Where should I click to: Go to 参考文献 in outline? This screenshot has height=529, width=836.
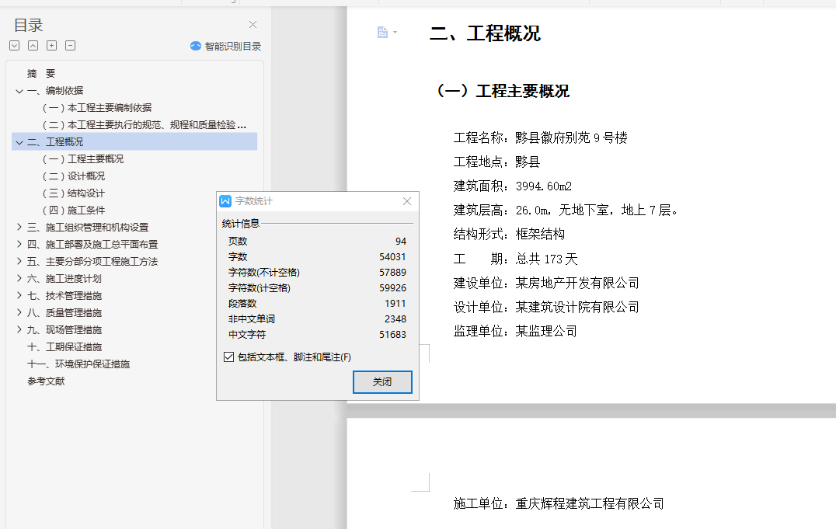(46, 381)
